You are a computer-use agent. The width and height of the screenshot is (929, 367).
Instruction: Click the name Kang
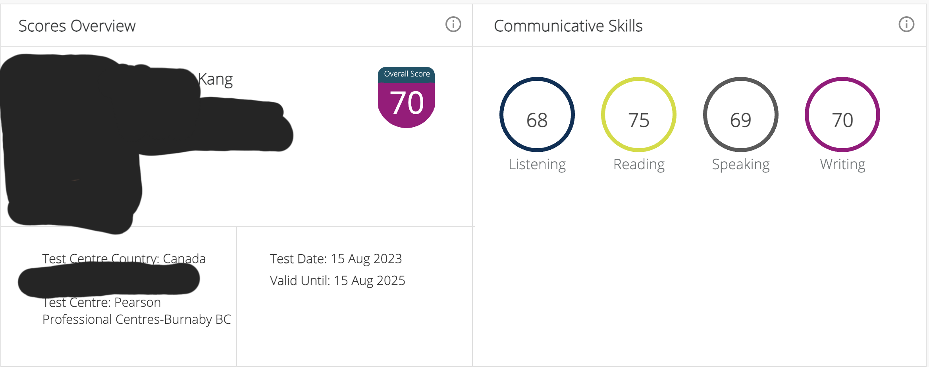tap(215, 80)
